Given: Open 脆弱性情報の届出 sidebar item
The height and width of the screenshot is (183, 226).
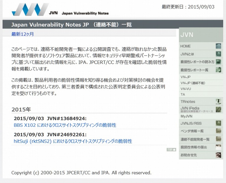Looking at the screenshot, I should pyautogui.click(x=201, y=147).
